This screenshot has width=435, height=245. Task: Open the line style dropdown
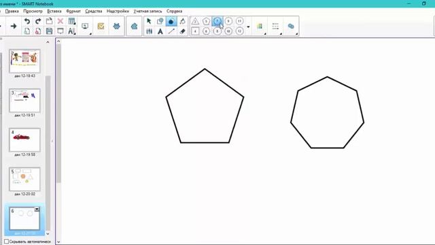pyautogui.click(x=275, y=26)
